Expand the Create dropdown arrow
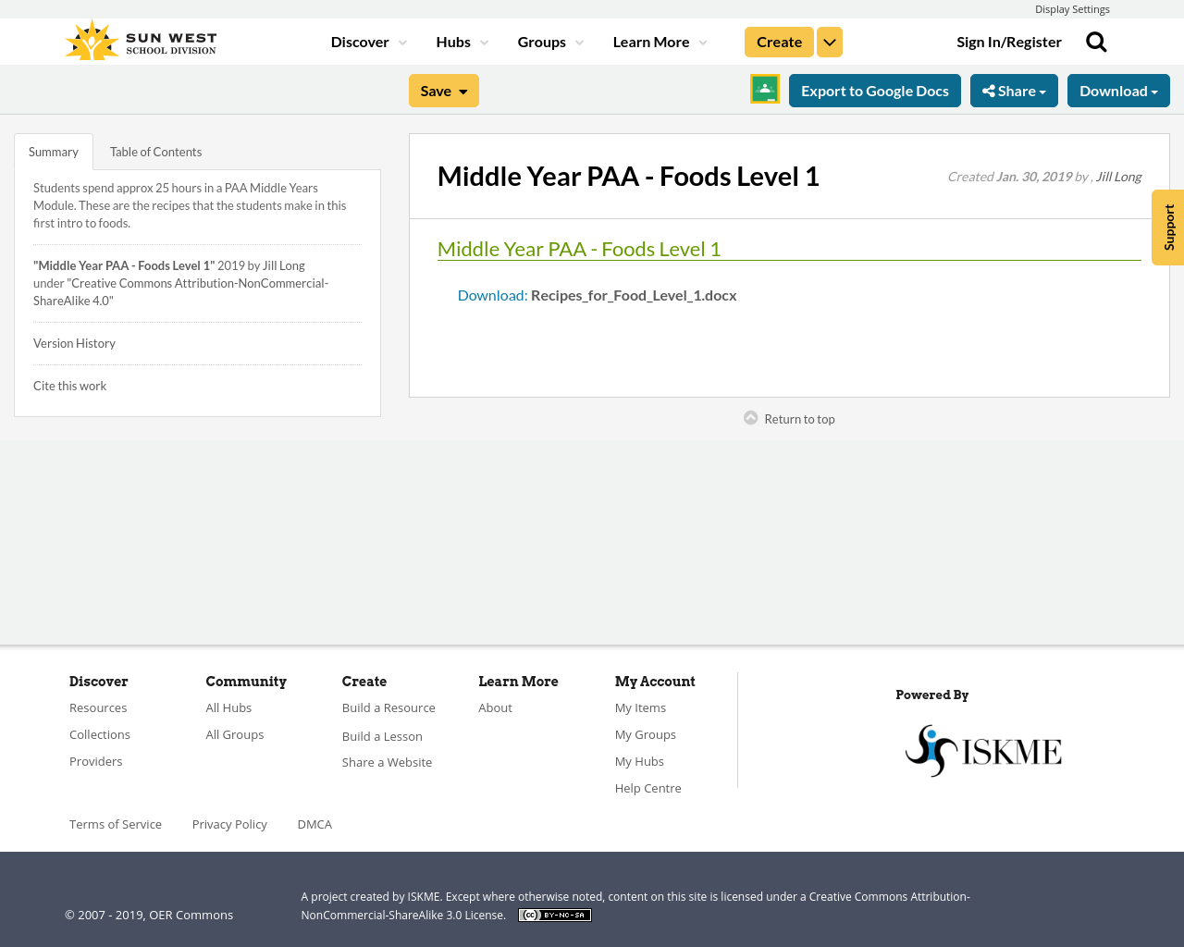The height and width of the screenshot is (947, 1184). tap(829, 41)
